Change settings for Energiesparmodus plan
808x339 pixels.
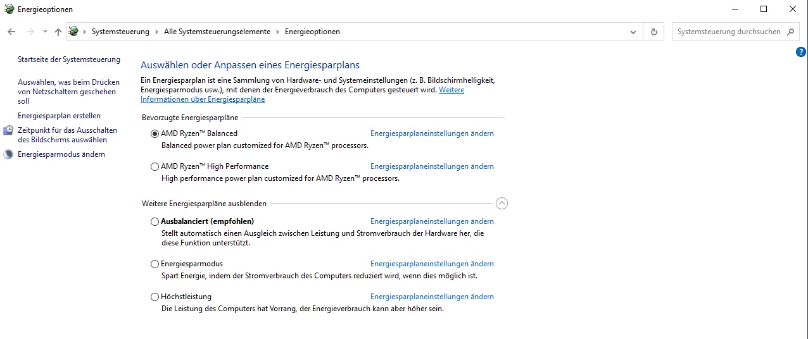point(432,264)
